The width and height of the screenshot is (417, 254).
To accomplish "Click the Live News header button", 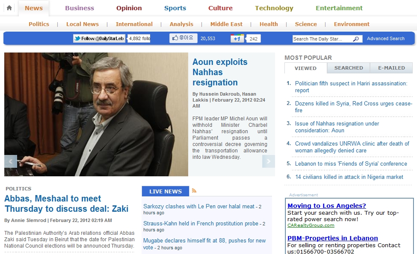I will click(166, 191).
